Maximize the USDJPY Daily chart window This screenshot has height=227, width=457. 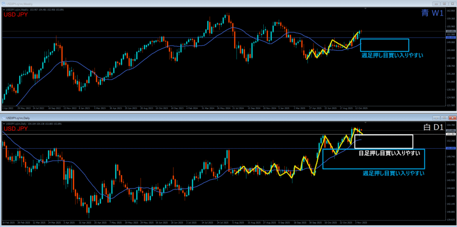pyautogui.click(x=443, y=118)
